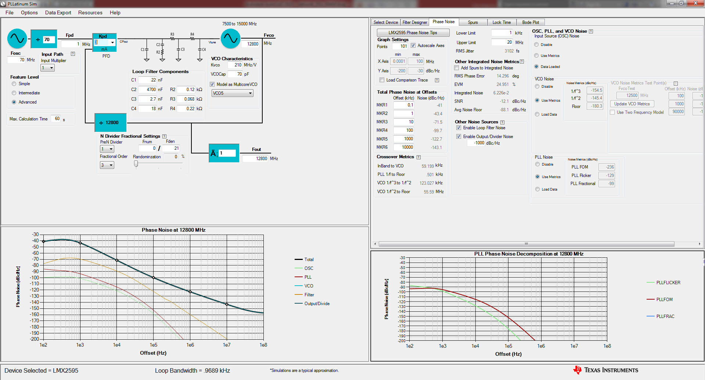Switch to the Bode Plot tab
Image resolution: width=705 pixels, height=380 pixels.
coord(530,22)
